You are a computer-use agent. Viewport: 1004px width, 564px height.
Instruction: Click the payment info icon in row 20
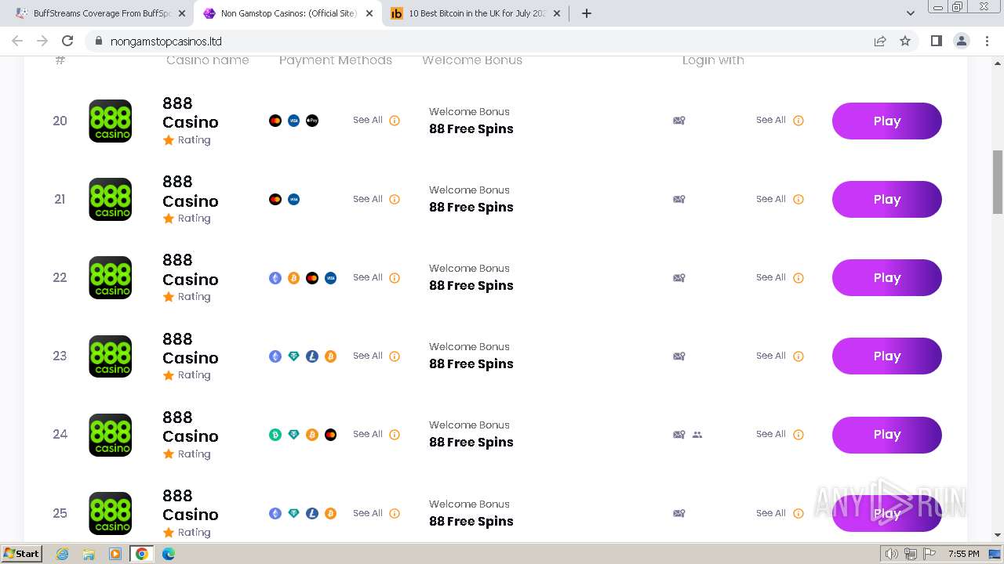pyautogui.click(x=395, y=121)
